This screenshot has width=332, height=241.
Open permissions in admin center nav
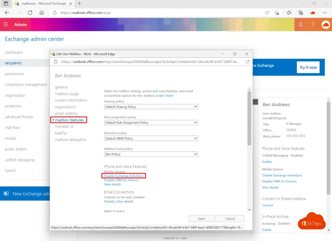[14, 74]
